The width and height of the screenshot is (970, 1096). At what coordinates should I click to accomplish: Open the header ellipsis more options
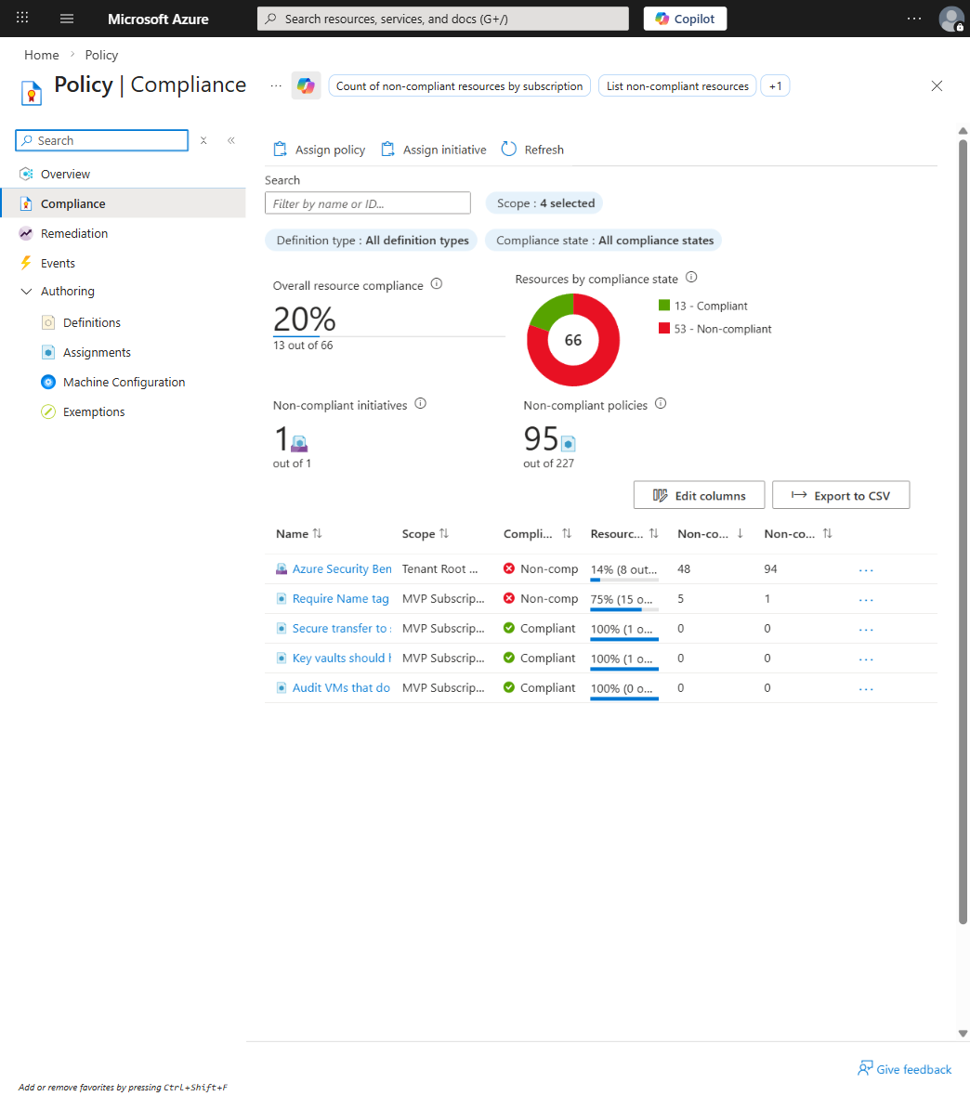pyautogui.click(x=914, y=19)
